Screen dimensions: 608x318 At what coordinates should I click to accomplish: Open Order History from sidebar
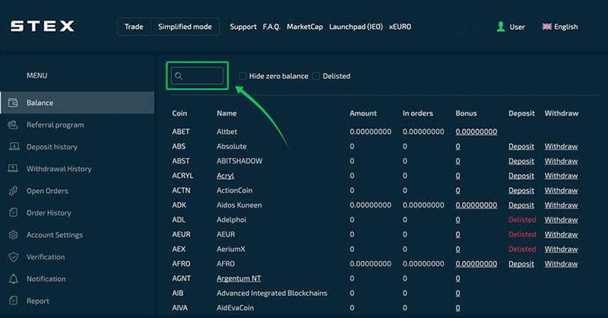pos(49,213)
